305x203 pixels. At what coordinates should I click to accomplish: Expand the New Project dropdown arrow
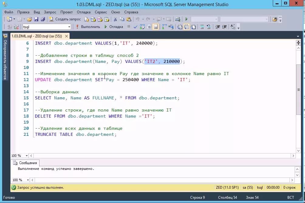coord(14,19)
